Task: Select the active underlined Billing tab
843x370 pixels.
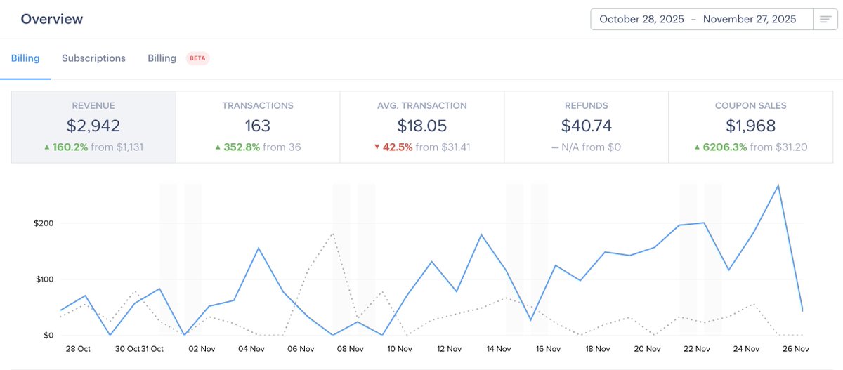Action: click(x=25, y=58)
